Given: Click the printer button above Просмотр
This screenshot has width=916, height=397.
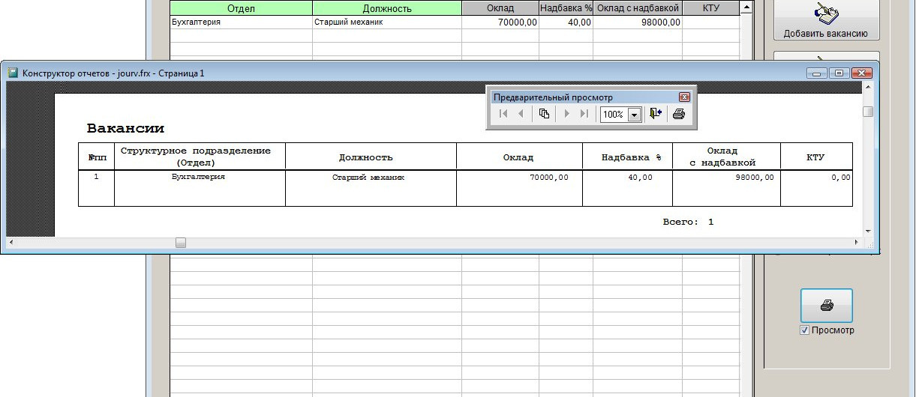Looking at the screenshot, I should point(826,306).
